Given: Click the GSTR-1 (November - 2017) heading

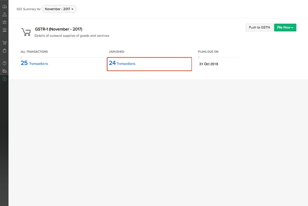Looking at the screenshot, I should [x=59, y=29].
